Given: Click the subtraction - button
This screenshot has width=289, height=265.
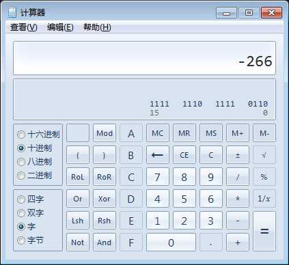Looking at the screenshot, I should click(238, 221).
